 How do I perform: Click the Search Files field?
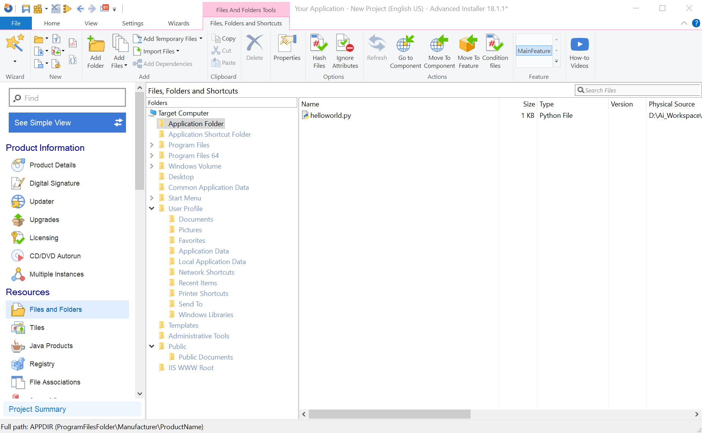click(637, 90)
